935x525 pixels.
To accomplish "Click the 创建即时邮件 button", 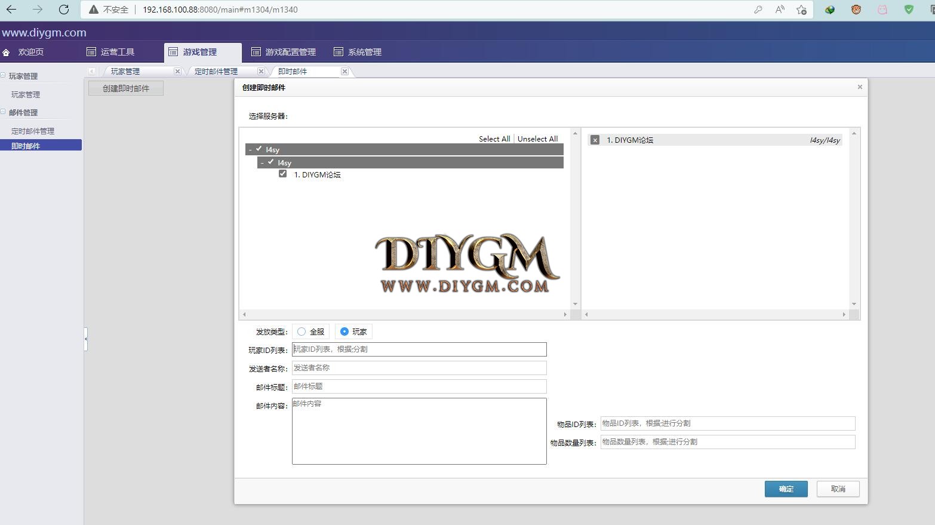I will click(126, 88).
